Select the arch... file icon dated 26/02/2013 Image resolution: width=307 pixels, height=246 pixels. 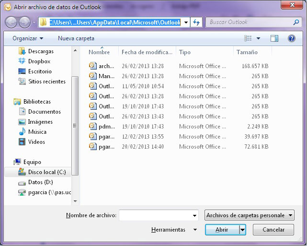tap(93, 66)
